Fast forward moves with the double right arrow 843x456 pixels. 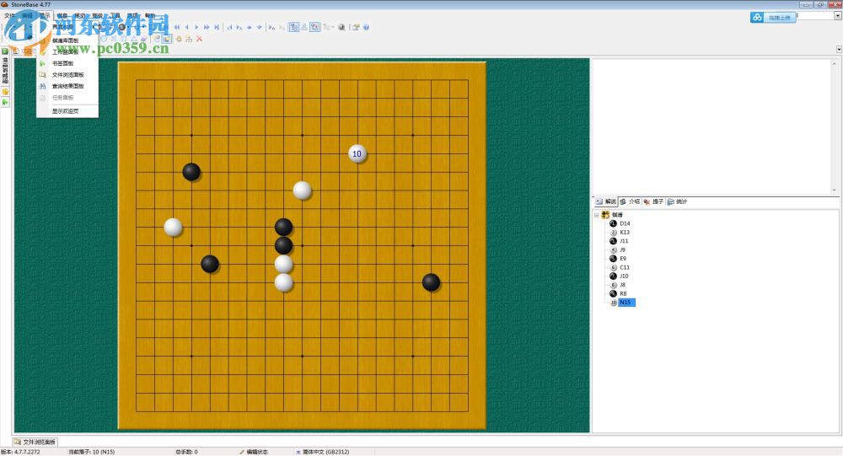pyautogui.click(x=207, y=27)
